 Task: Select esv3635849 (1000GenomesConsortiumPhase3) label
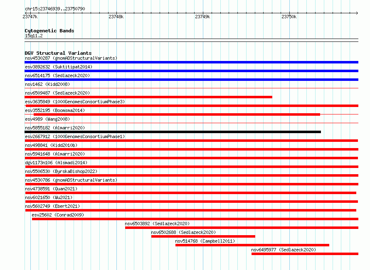tap(75, 102)
